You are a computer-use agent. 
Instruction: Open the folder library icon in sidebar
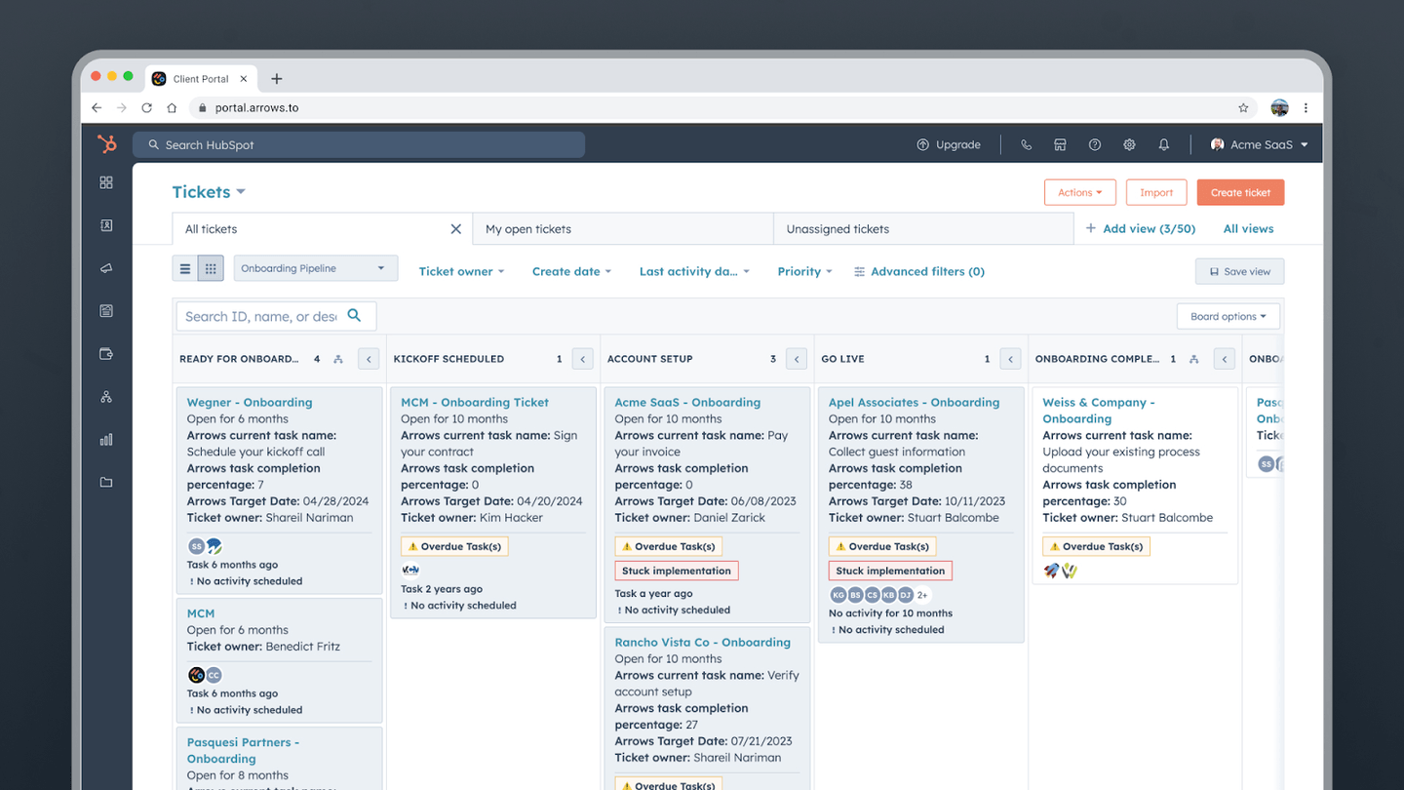(x=106, y=482)
